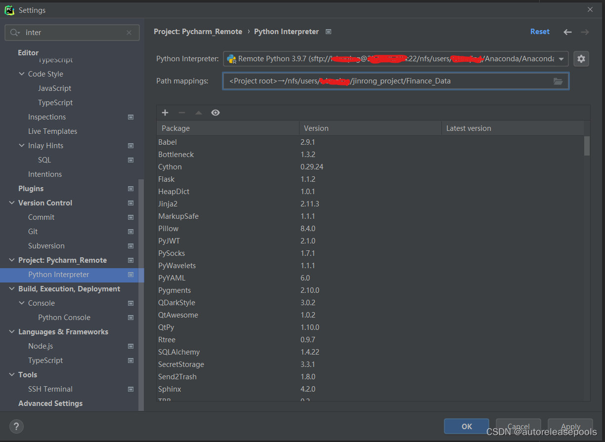The image size is (605, 442).
Task: Click the search magnifier icon
Action: [x=14, y=33]
